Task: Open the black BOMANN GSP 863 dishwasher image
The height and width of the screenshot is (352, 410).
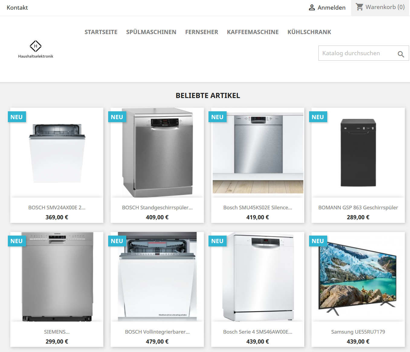Action: tap(358, 153)
